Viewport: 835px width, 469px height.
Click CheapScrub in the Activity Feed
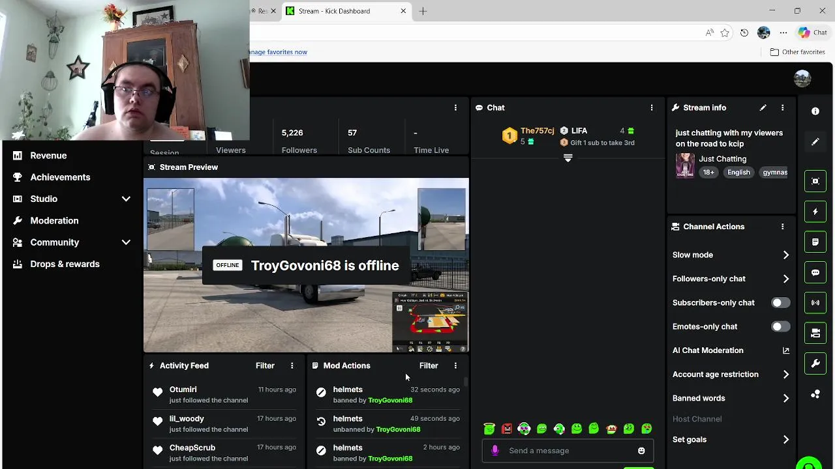tap(192, 448)
